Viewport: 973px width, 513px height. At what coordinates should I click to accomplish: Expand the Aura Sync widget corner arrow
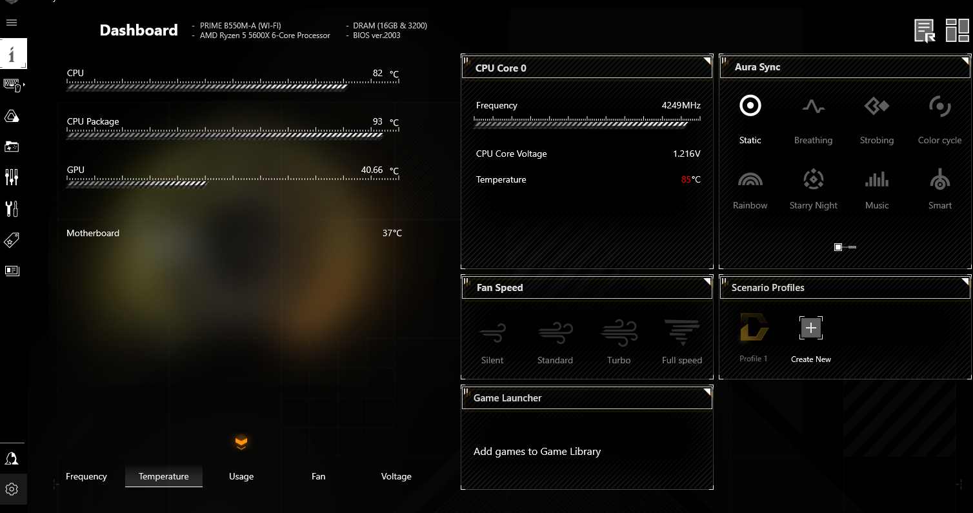pyautogui.click(x=965, y=61)
